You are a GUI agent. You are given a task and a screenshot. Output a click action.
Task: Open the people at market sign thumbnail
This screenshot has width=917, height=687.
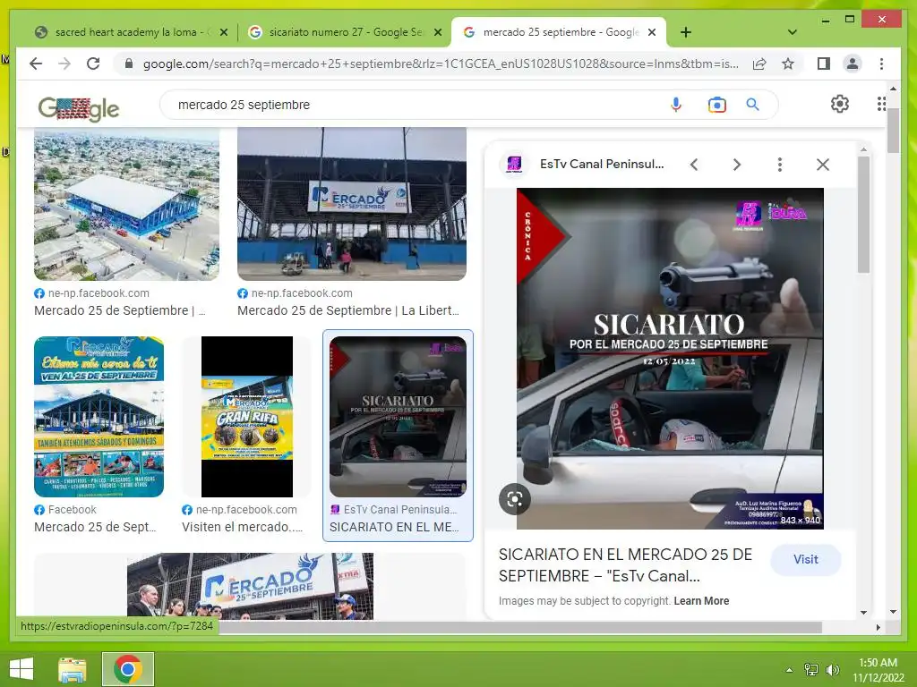[x=250, y=586]
